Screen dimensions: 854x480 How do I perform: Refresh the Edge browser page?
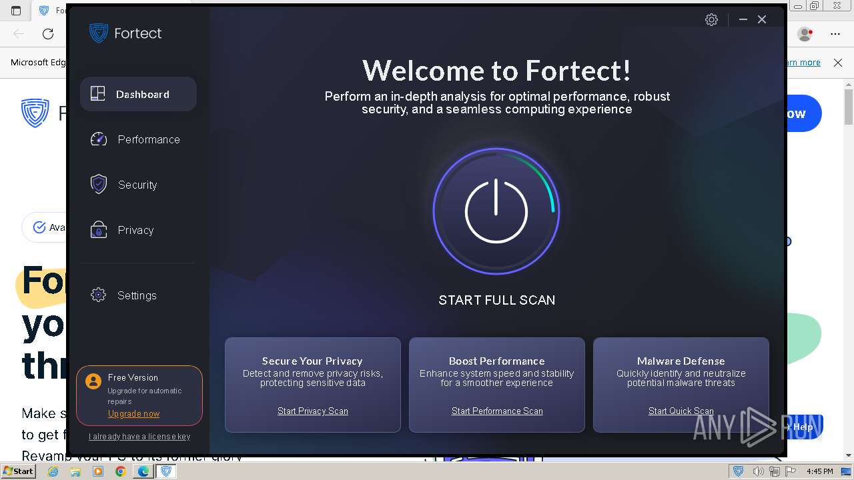coord(48,33)
